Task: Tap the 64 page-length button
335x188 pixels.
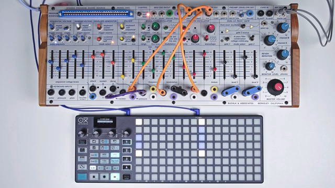Action: tap(116, 168)
